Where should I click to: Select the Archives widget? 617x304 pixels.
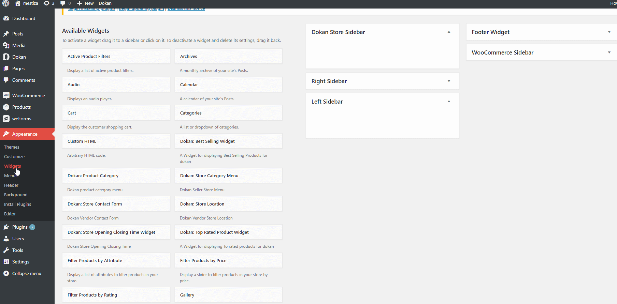coord(229,56)
